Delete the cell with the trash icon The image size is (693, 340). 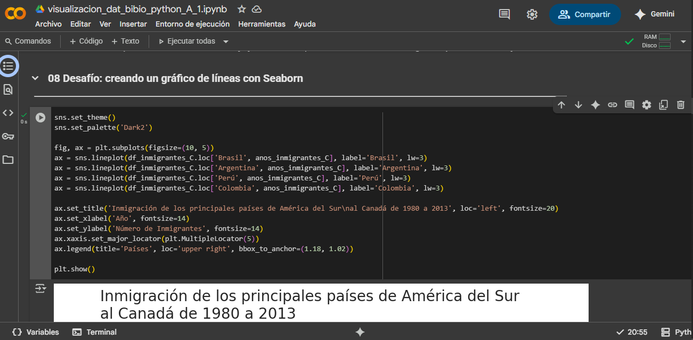click(x=681, y=105)
